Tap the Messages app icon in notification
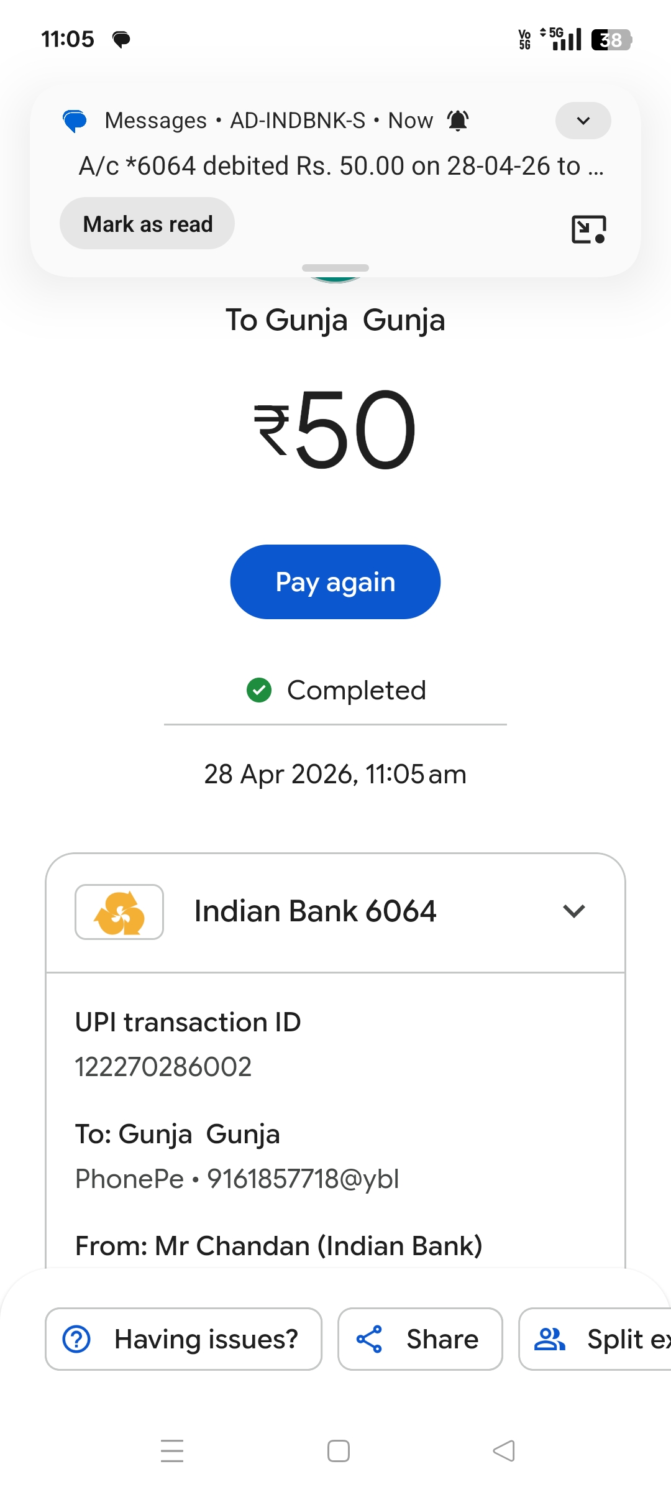The width and height of the screenshot is (671, 1492). click(75, 121)
